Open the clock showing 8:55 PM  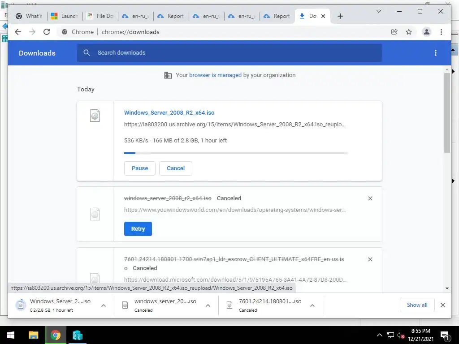420,335
